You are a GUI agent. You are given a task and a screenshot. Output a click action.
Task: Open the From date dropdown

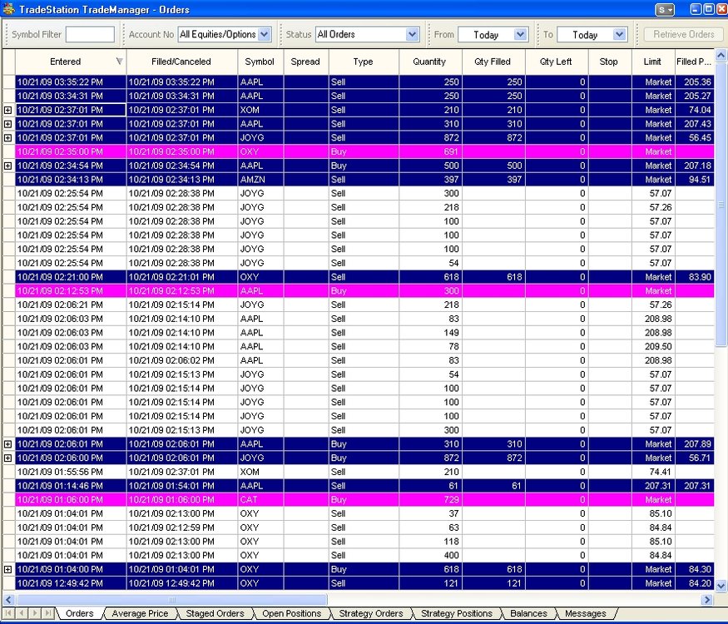[x=521, y=34]
